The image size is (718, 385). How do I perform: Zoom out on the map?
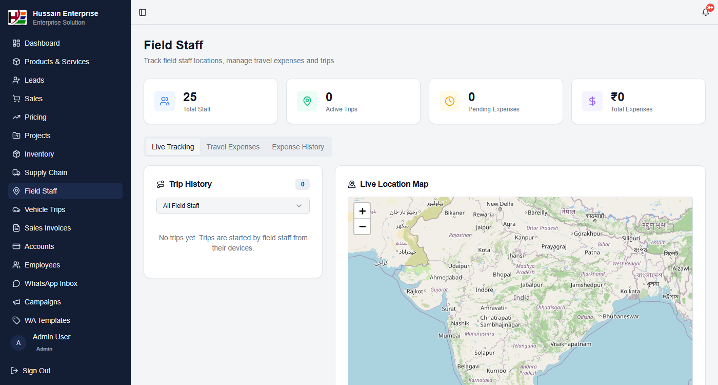[362, 226]
